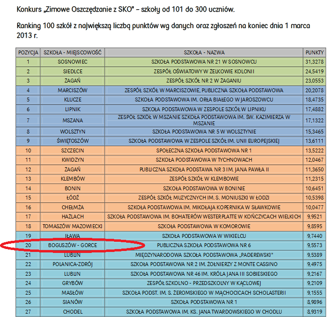Select the MARCISZÓW locality cell

[x=72, y=90]
